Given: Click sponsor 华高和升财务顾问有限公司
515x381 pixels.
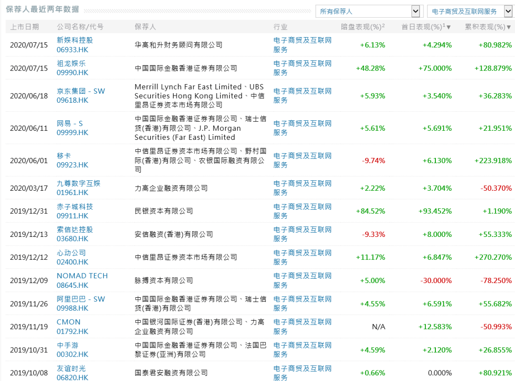Looking at the screenshot, I should pos(178,45).
